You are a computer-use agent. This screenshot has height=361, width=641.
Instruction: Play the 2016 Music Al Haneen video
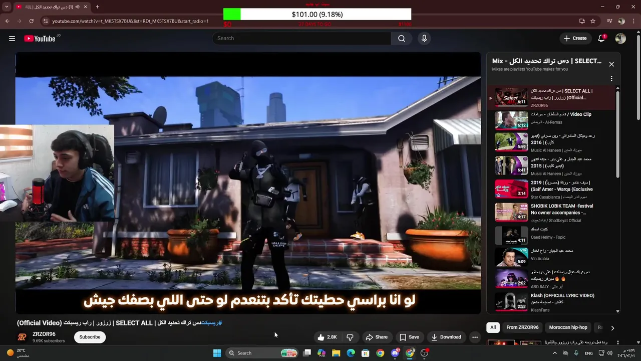[551, 142]
